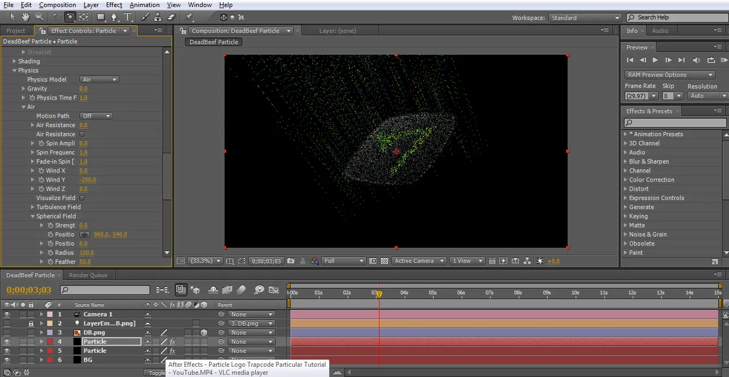Open the Animation menu
729x377 pixels.
tap(144, 5)
